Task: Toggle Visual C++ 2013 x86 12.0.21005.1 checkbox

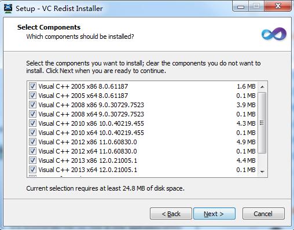Action: 32,160
